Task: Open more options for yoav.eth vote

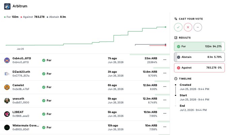Action: click(165, 100)
